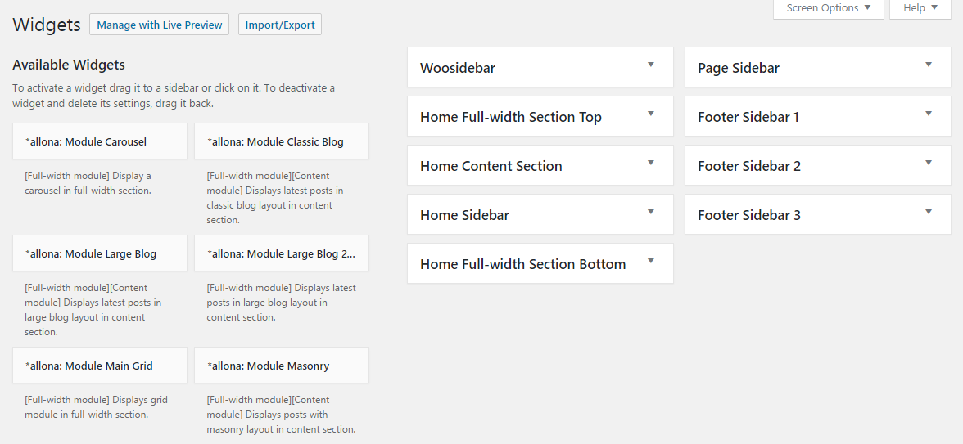Expand Home Full-width Section Bottom arrow
The width and height of the screenshot is (963, 444).
(651, 261)
